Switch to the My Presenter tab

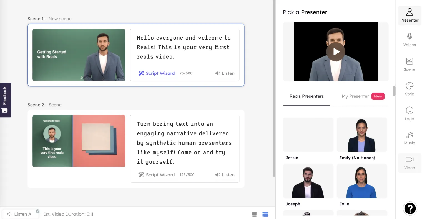355,96
